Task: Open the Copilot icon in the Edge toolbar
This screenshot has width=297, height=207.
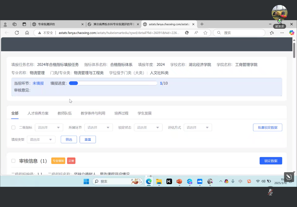Action: [x=292, y=33]
